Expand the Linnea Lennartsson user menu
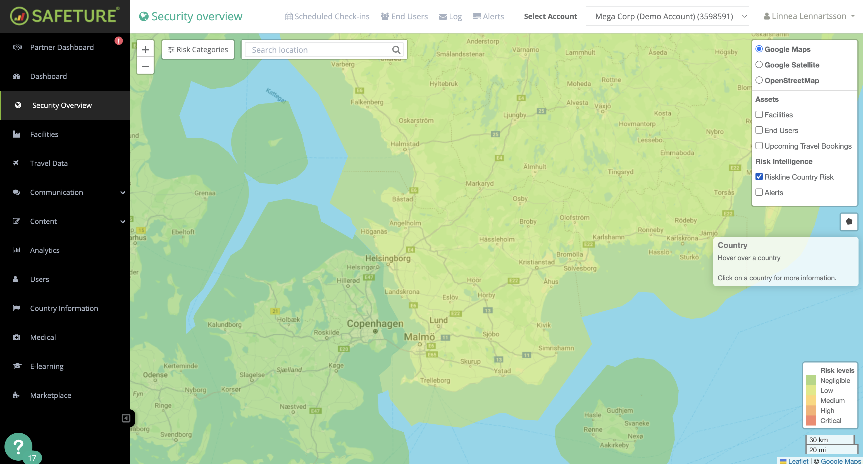 click(809, 16)
